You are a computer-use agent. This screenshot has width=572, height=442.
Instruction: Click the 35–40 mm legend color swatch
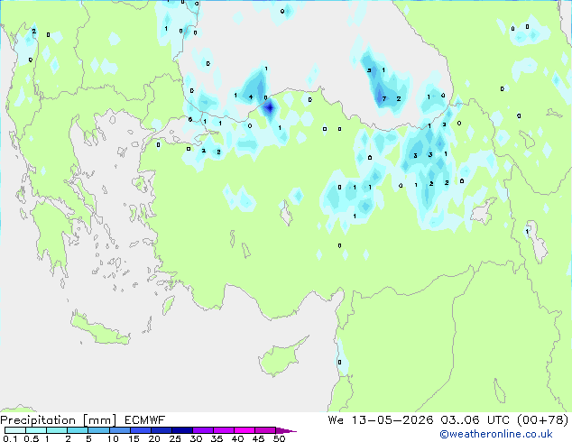(x=223, y=430)
